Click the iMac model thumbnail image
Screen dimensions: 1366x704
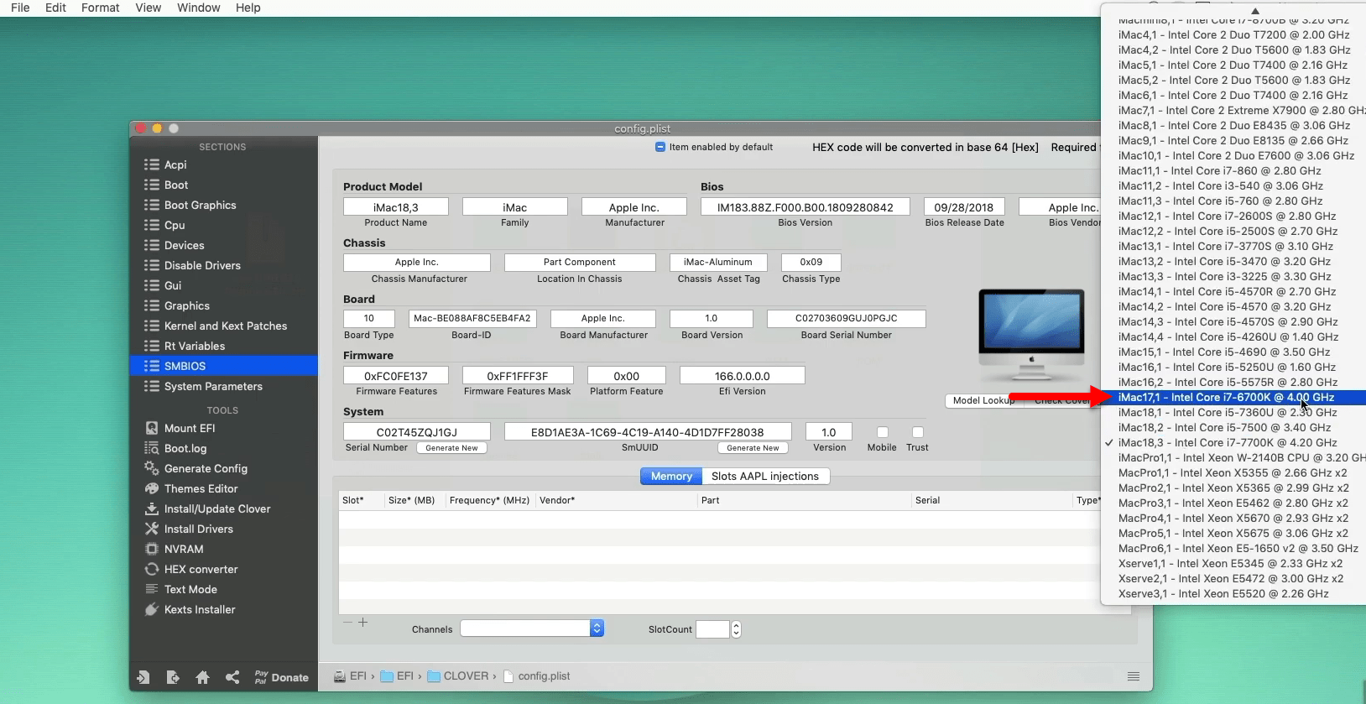point(1031,334)
